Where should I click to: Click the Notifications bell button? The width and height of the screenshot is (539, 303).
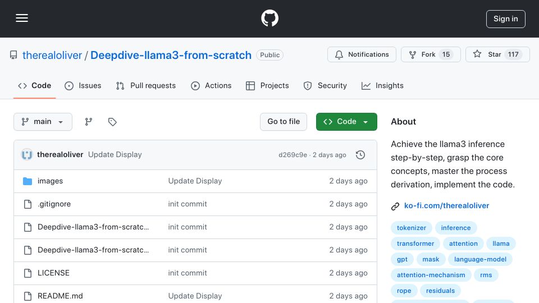click(x=362, y=54)
